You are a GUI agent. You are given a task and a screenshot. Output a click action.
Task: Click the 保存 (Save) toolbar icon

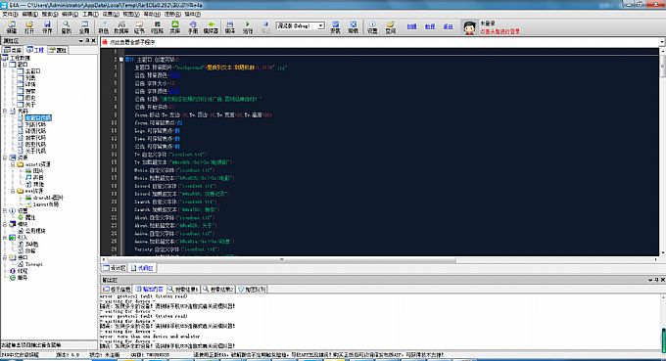pos(47,27)
